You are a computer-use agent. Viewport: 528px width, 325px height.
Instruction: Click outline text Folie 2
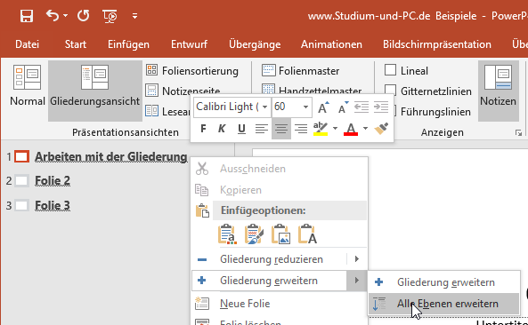[x=53, y=180]
